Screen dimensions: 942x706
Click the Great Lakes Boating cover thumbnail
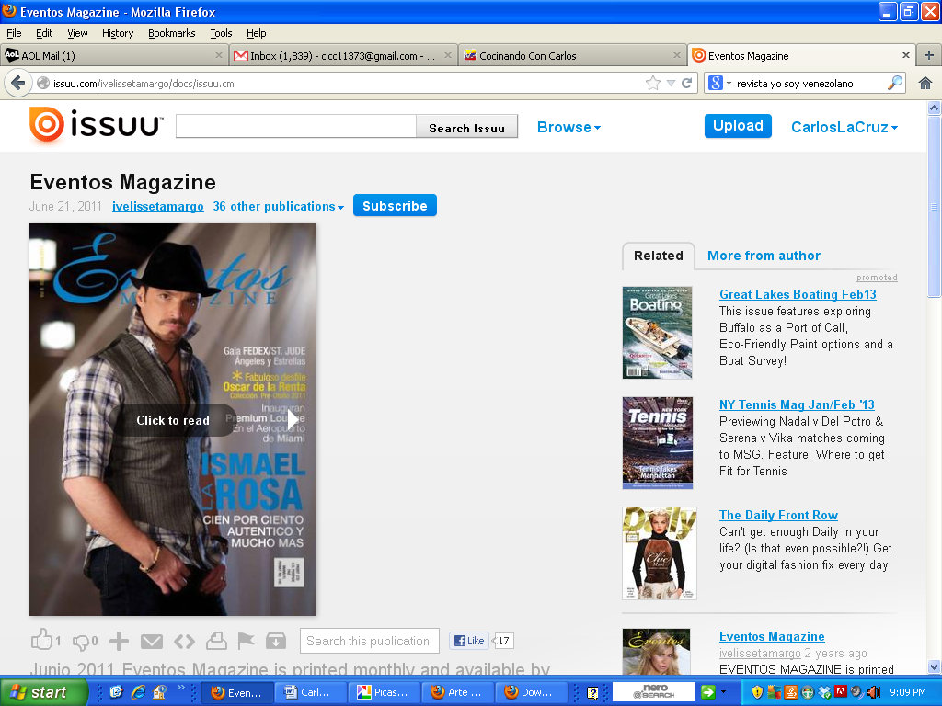click(657, 333)
